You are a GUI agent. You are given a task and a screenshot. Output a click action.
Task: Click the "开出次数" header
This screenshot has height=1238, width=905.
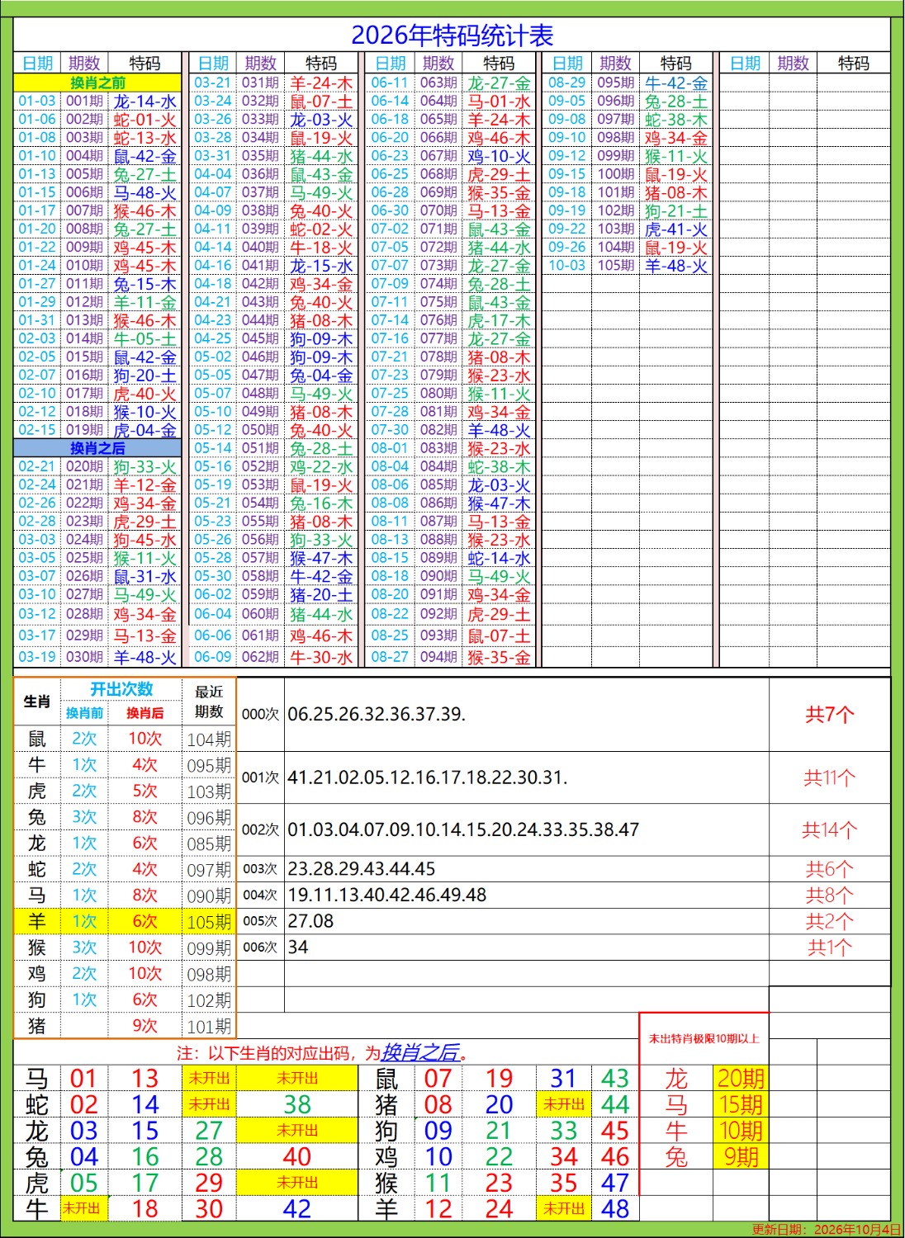tap(121, 689)
